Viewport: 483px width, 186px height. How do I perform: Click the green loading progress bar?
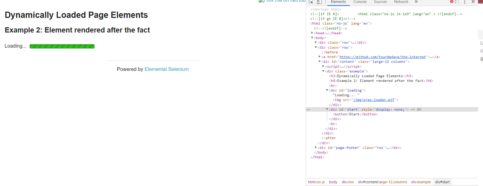(62, 46)
